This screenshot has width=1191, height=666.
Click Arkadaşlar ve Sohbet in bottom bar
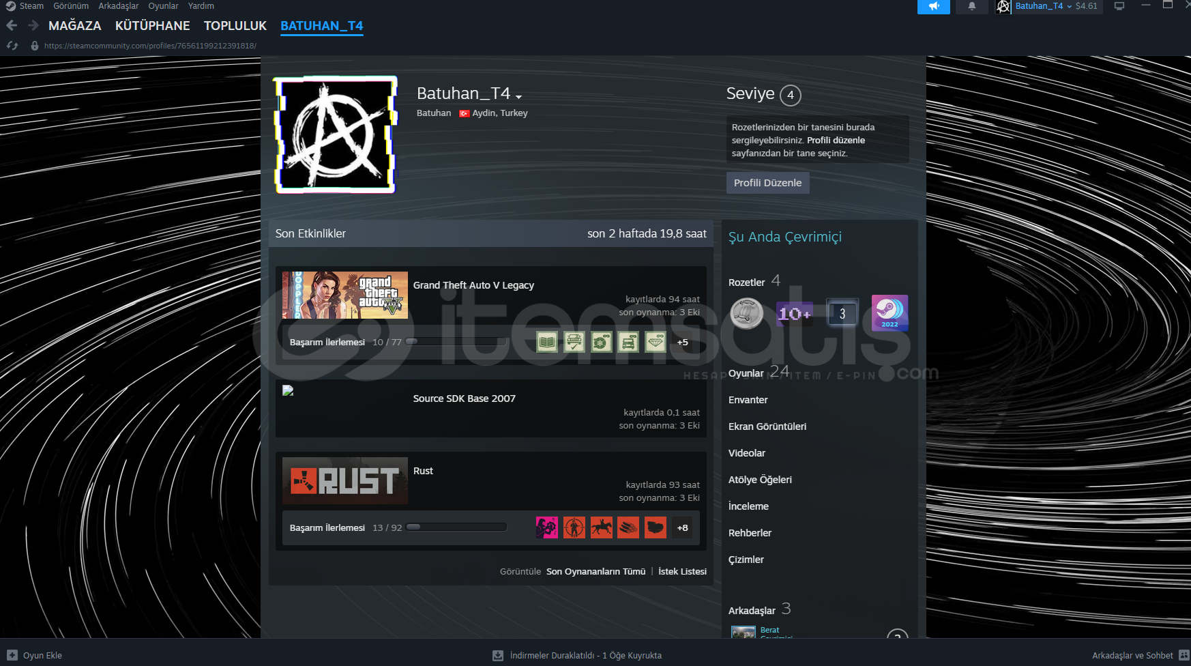pos(1133,656)
